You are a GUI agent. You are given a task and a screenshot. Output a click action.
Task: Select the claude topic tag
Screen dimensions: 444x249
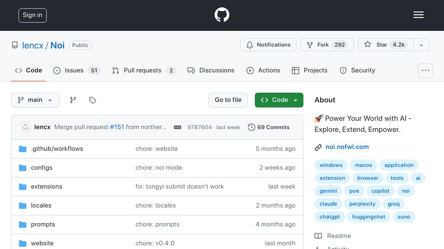[328, 204]
